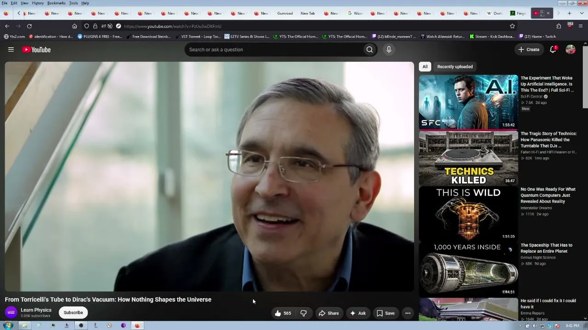Open Learn Physics channel name link

coord(36,310)
